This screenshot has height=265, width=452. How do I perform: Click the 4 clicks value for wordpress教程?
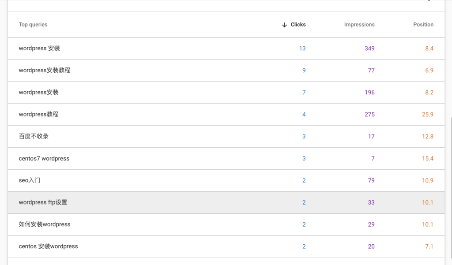(304, 114)
